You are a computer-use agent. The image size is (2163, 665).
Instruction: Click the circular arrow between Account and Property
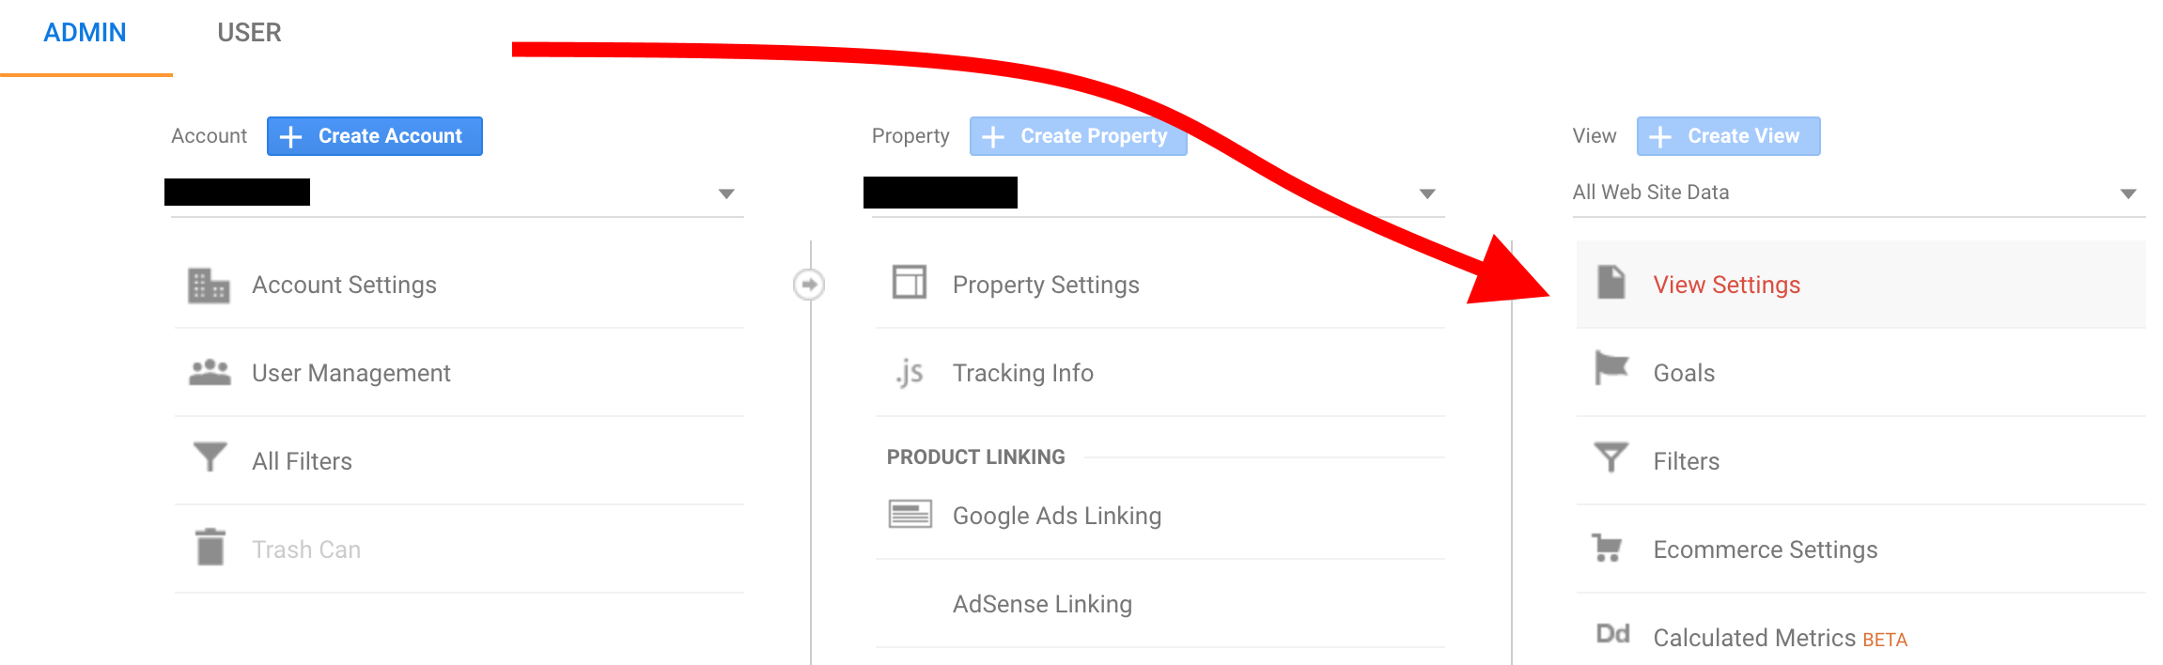[x=809, y=285]
